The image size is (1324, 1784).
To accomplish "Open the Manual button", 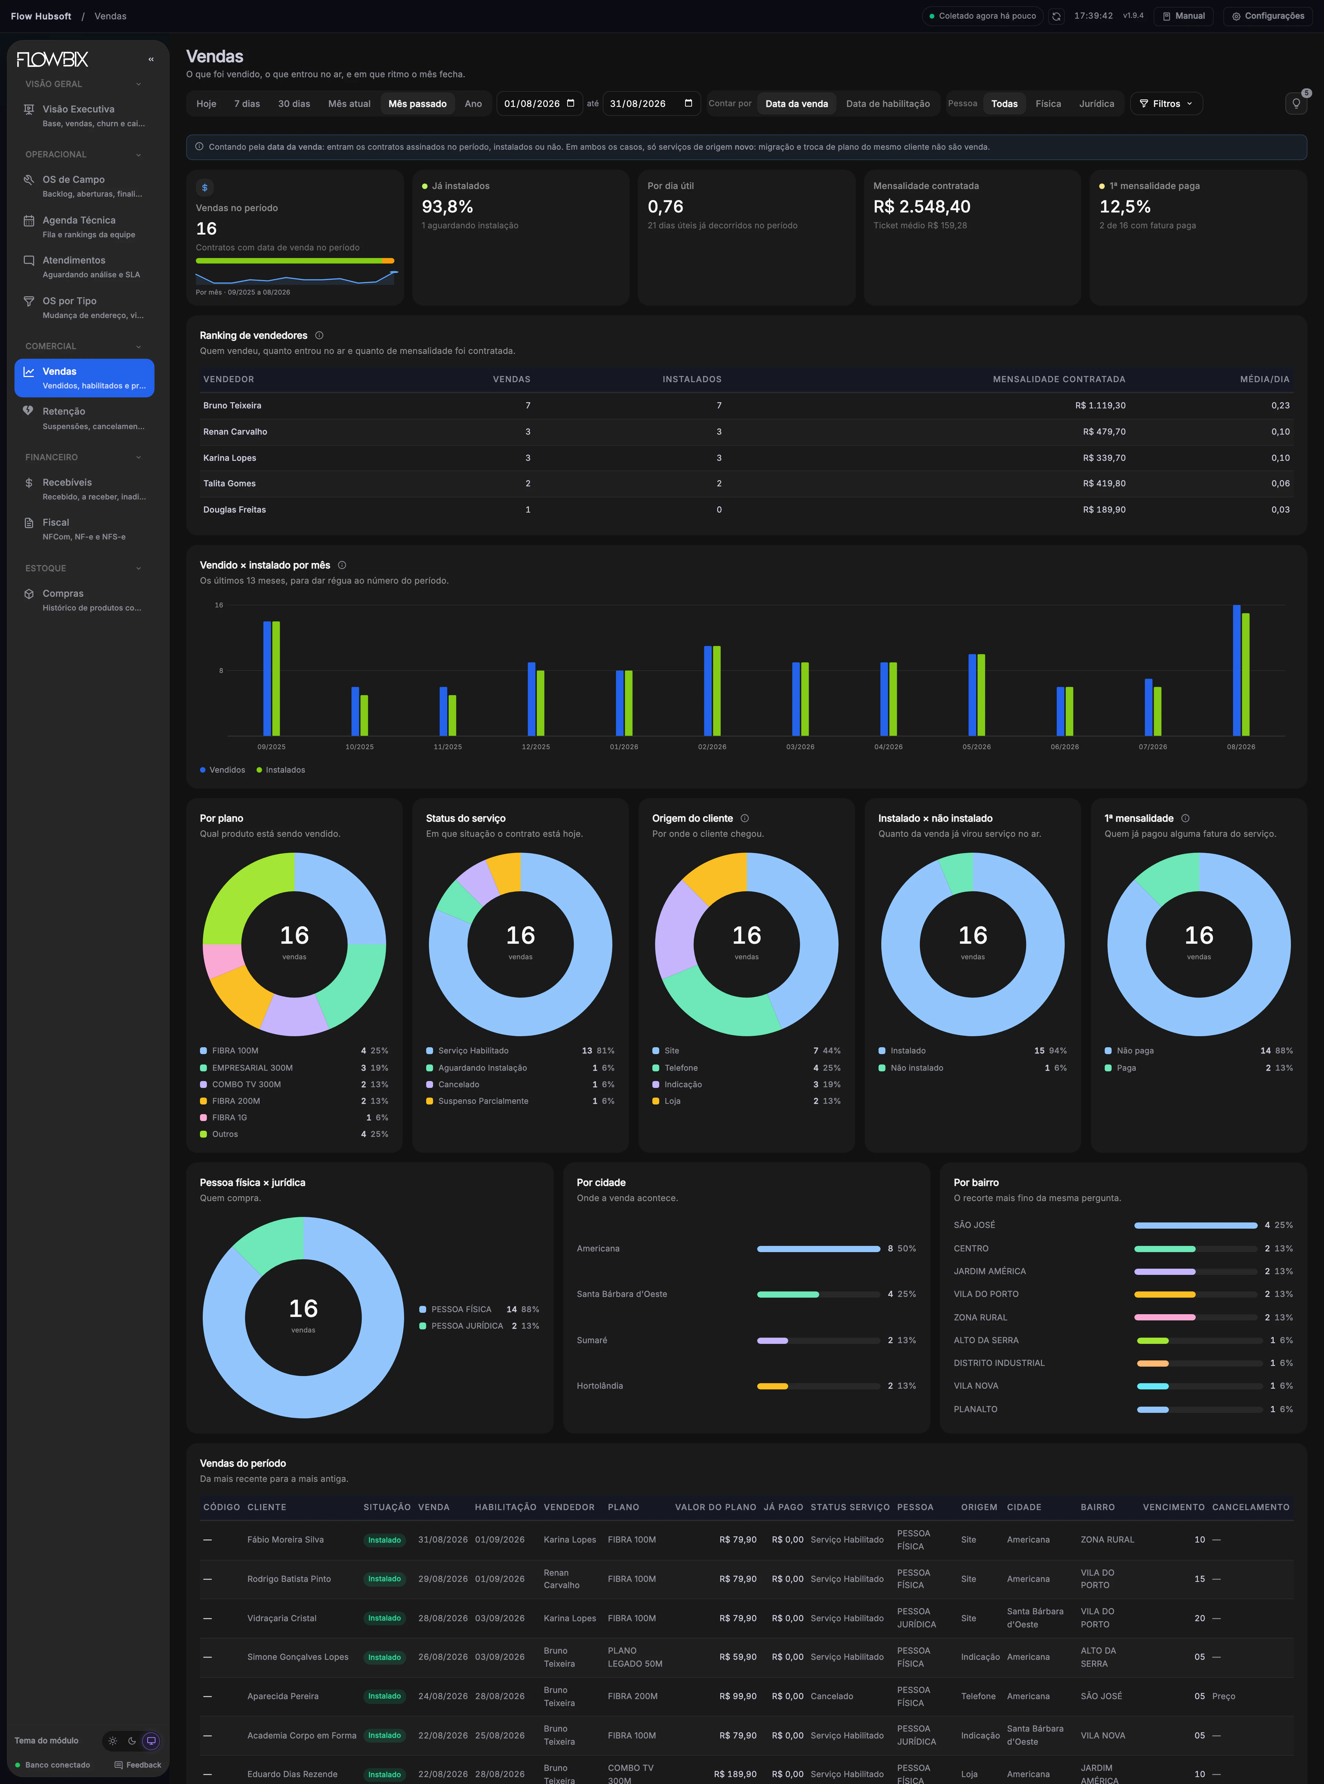I will (1184, 16).
